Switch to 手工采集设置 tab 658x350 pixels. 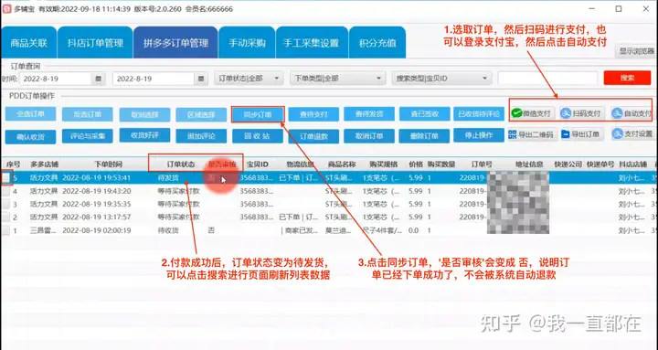[312, 43]
